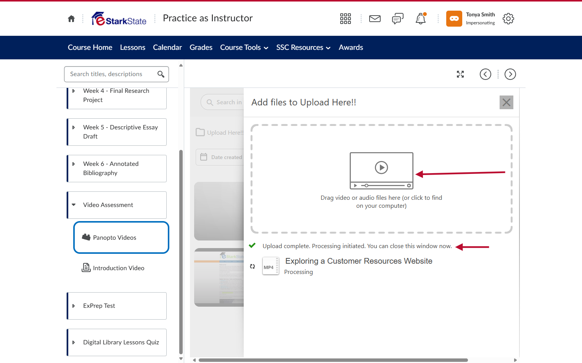Open the Course Tools dropdown
The height and width of the screenshot is (363, 582).
tap(244, 48)
